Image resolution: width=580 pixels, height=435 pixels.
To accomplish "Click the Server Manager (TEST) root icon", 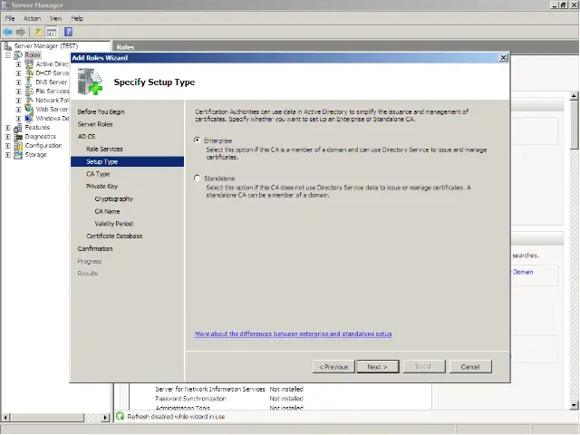I will [8, 46].
